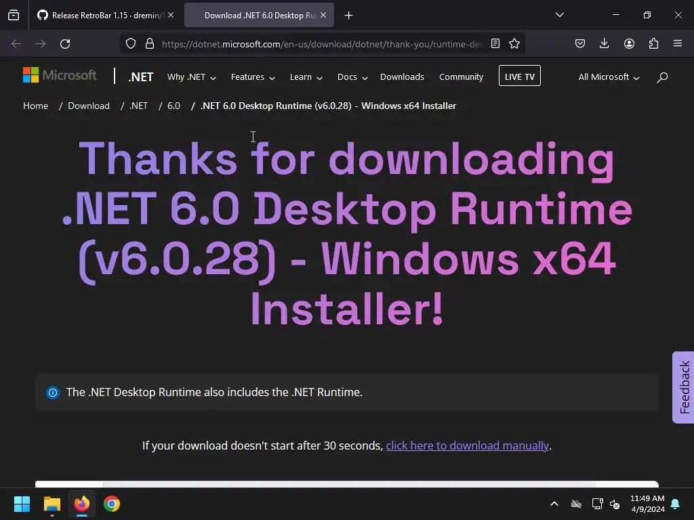
Task: View site security padlock information
Action: (x=150, y=44)
